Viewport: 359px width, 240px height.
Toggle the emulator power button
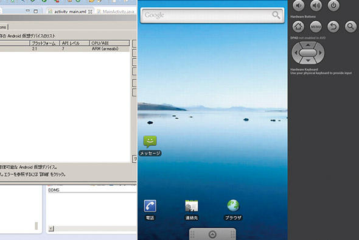click(x=333, y=5)
